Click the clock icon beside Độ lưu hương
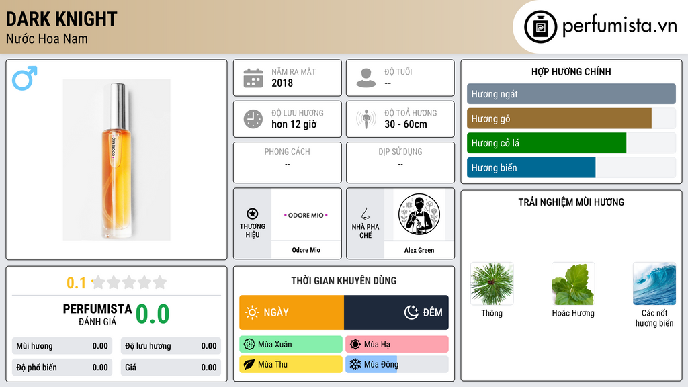Viewport: 688px width, 387px height. 253,119
